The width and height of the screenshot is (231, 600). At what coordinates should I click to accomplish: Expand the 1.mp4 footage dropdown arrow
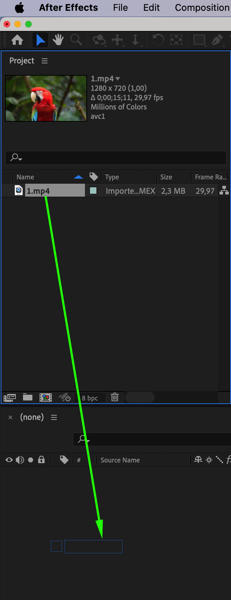click(118, 79)
